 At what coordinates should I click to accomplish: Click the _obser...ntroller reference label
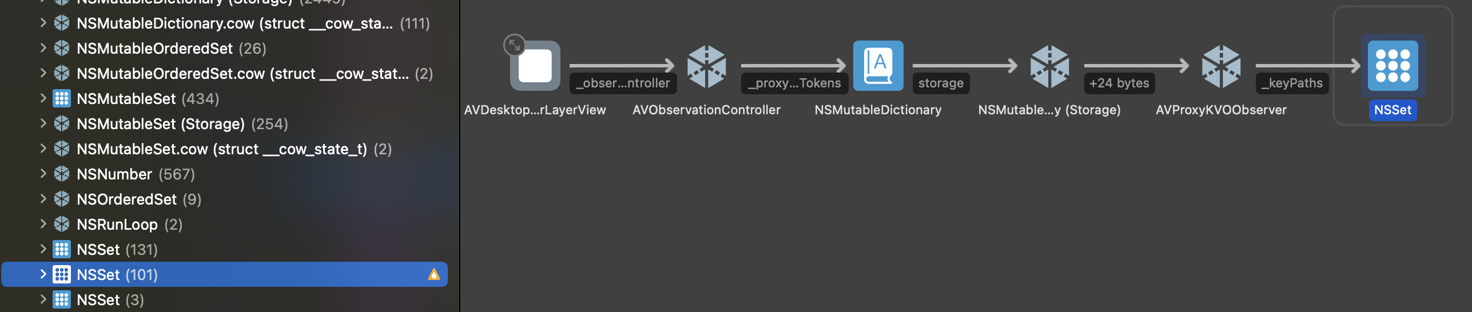623,83
